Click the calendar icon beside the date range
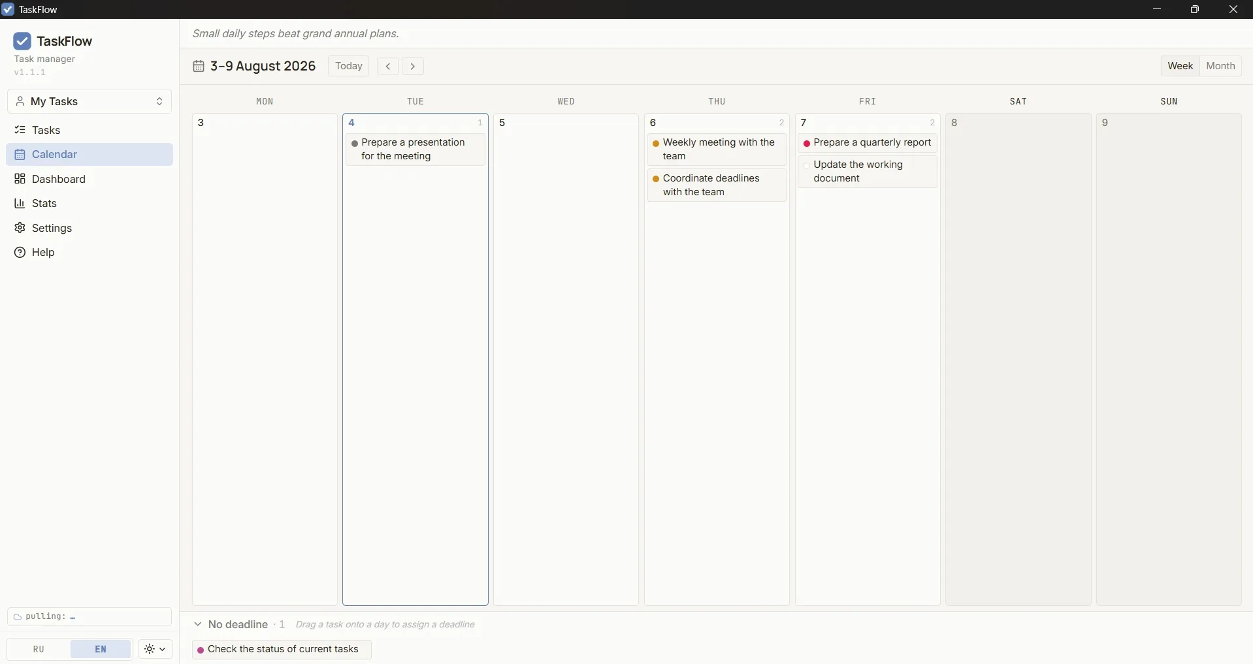1253x664 pixels. [x=199, y=67]
